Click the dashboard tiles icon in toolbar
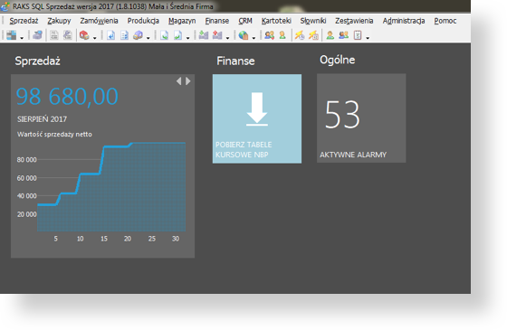 tap(12, 35)
